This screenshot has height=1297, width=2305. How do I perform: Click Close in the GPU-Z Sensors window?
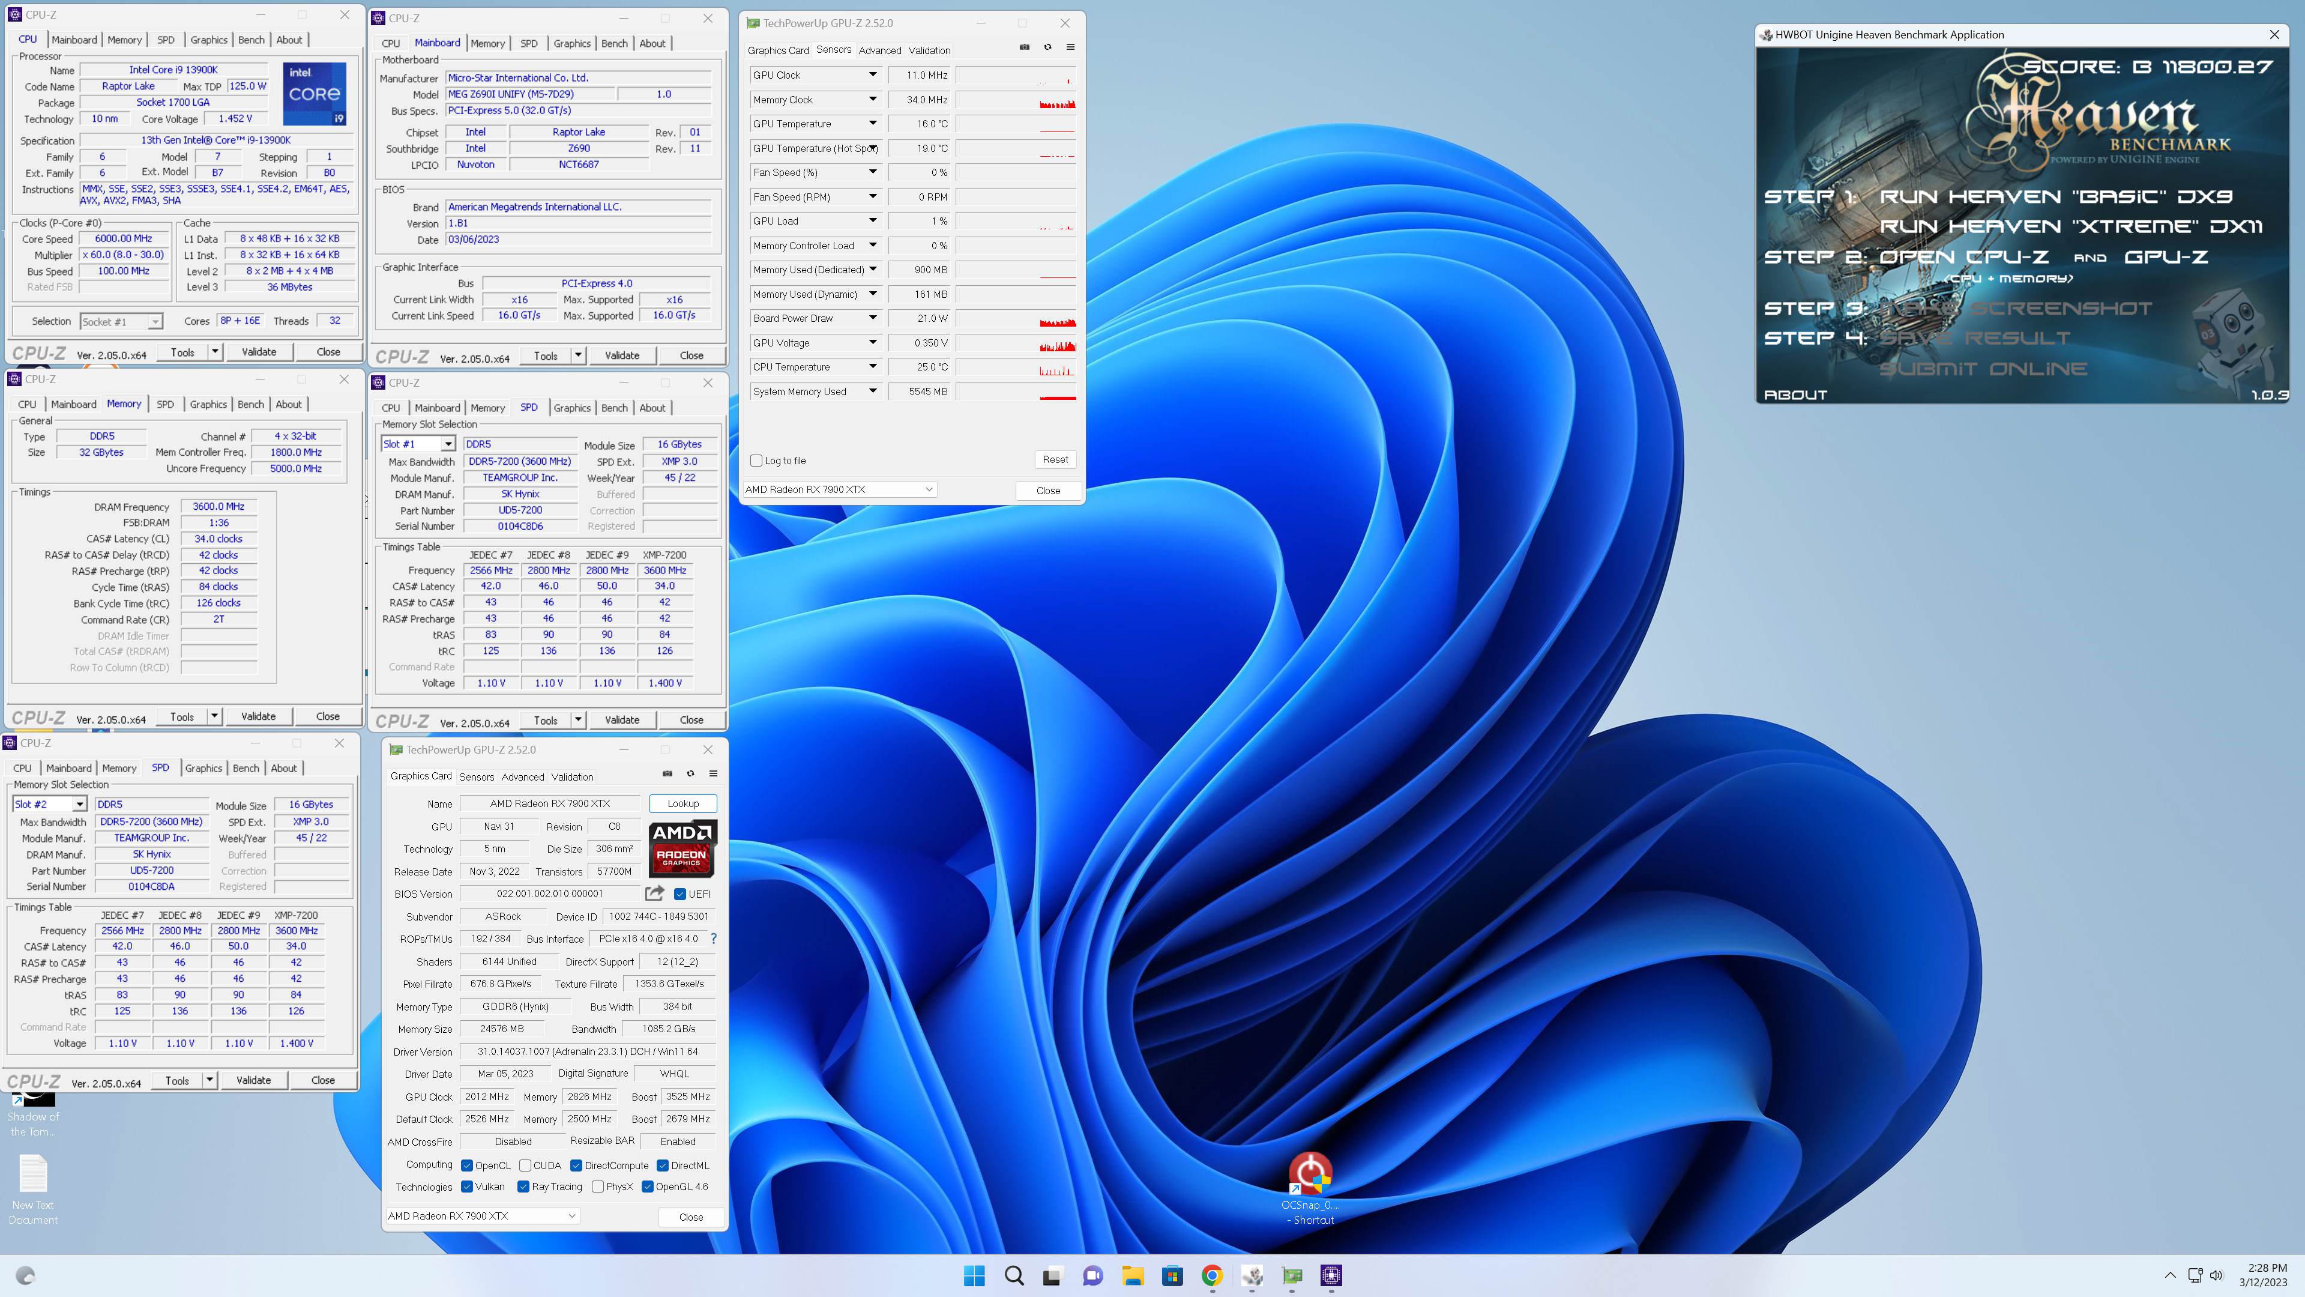(1048, 491)
